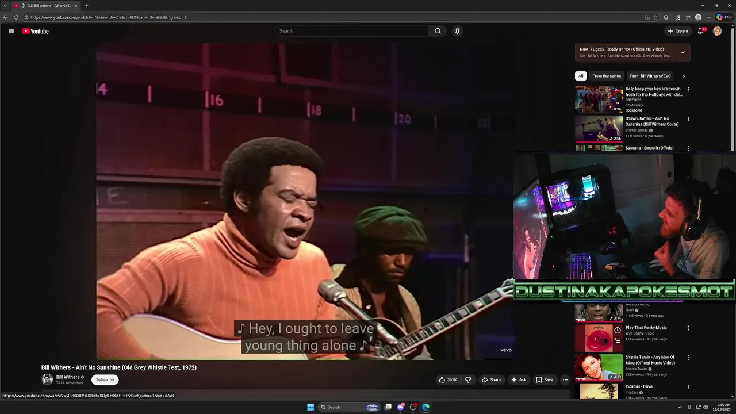Screen dimensions: 736x414
Task: Show hidden system tray icons
Action: coord(680,407)
